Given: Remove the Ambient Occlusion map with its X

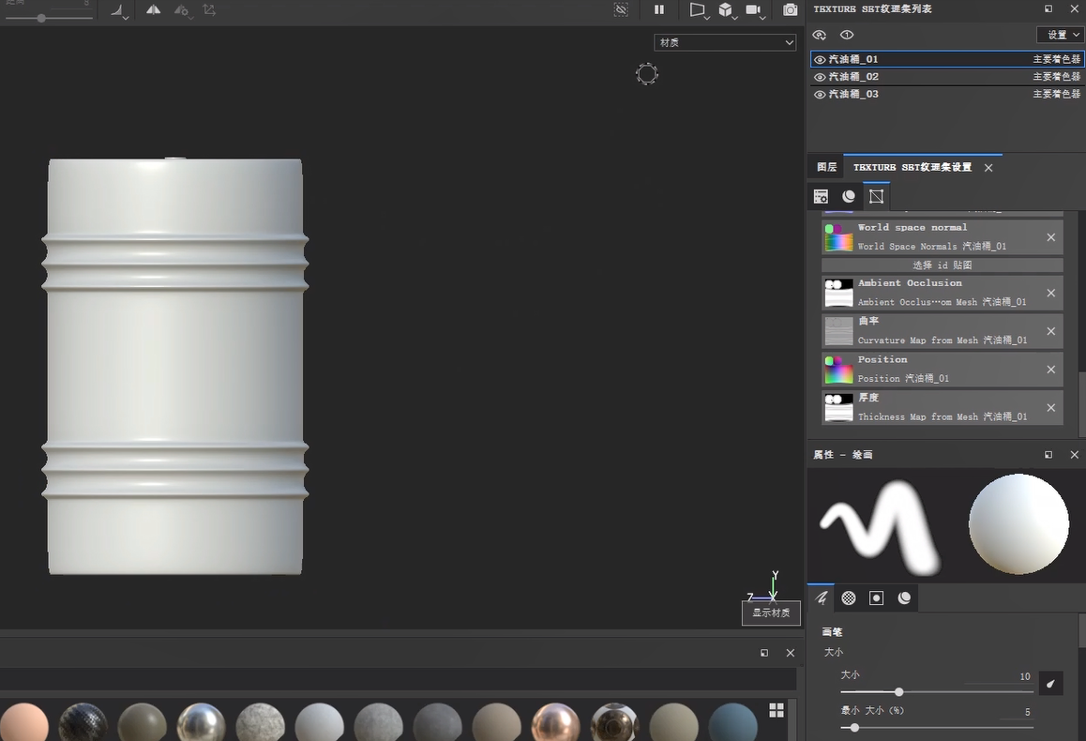Looking at the screenshot, I should [1050, 292].
